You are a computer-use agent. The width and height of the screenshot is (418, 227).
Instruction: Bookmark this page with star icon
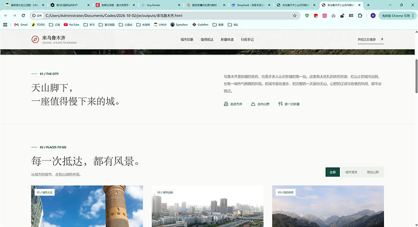294,16
